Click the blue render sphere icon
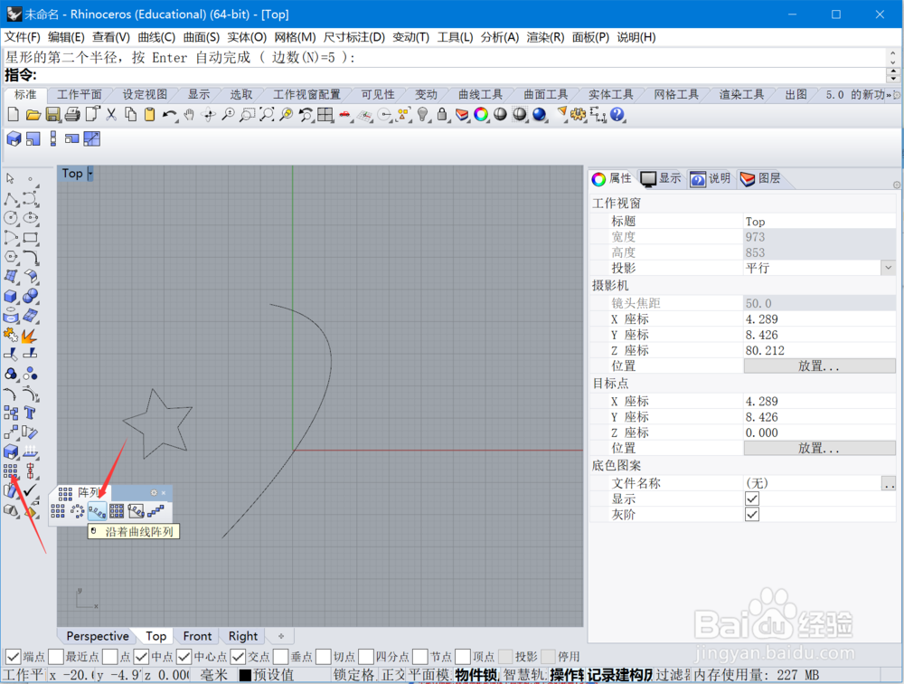 (x=539, y=114)
